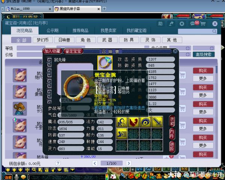Click the broom clear icon in chat toolbar
Image resolution: width=225 pixels, height=180 pixels.
click(x=53, y=170)
